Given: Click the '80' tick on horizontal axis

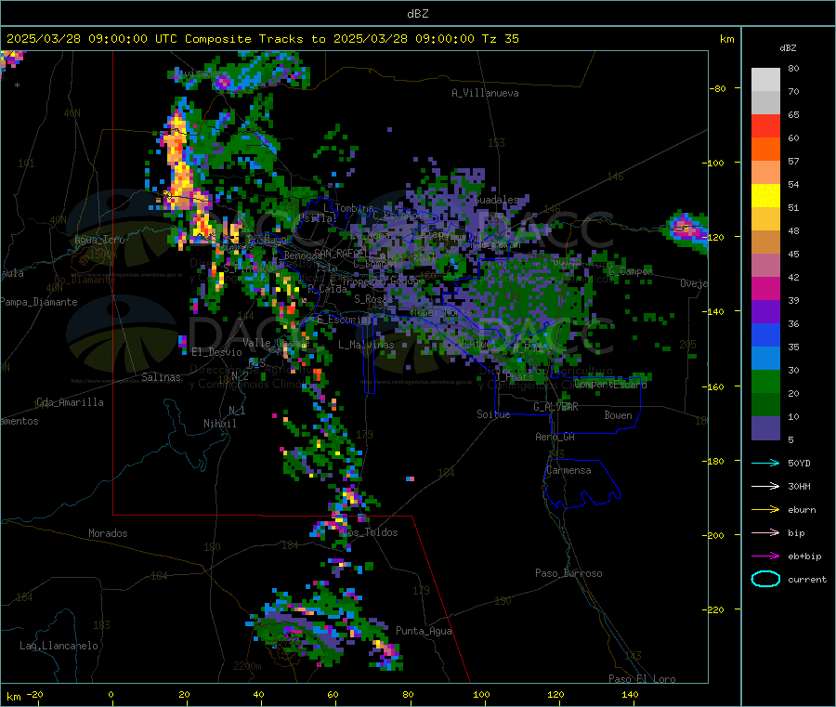Looking at the screenshot, I should (408, 694).
